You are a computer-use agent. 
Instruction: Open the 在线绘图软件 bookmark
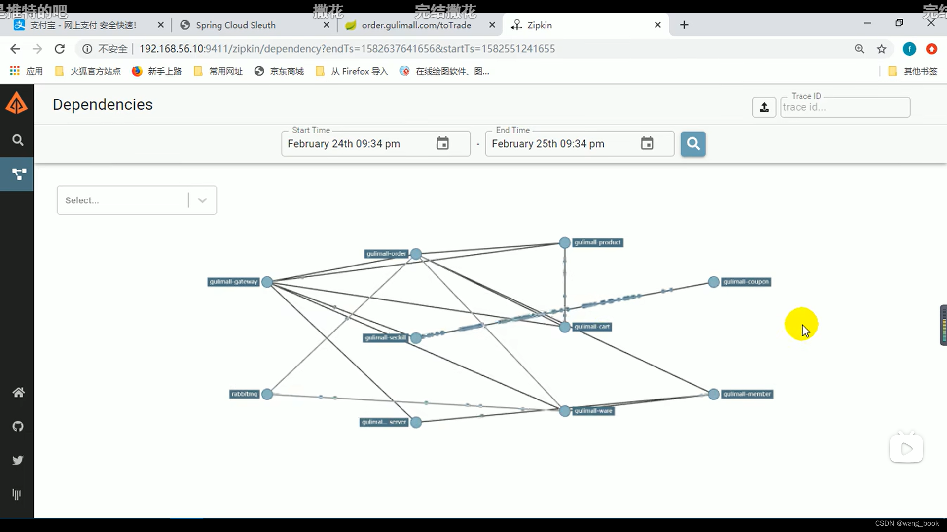tap(444, 71)
